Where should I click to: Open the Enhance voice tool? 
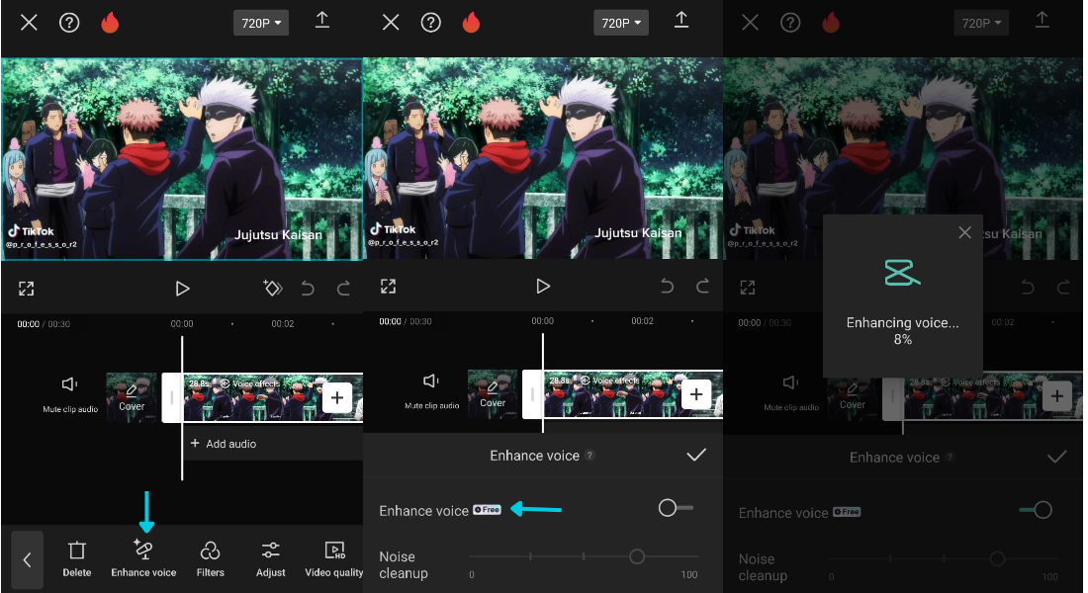[143, 559]
